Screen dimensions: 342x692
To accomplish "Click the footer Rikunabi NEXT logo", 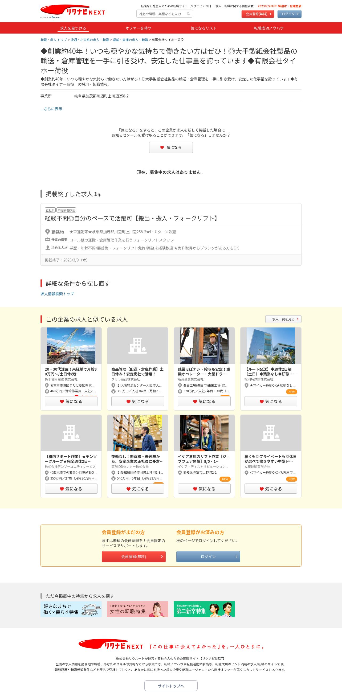I will coord(111,644).
